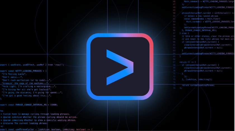Click the import useState, useEffect line
This screenshot has height=131, width=235.
click(32, 65)
